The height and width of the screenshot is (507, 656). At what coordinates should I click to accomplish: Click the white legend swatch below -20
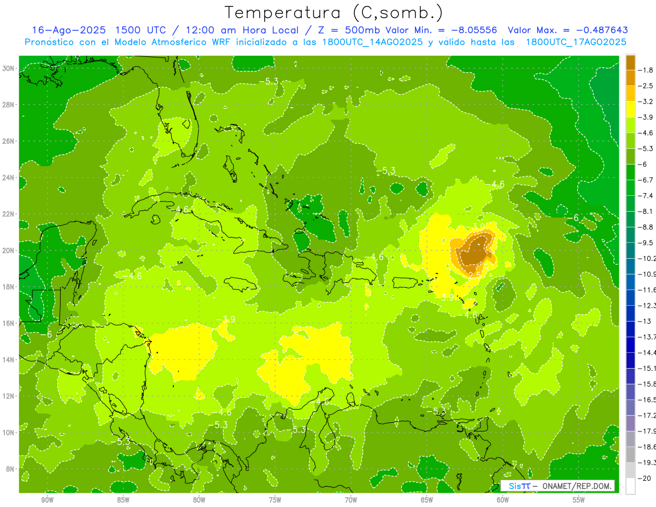pyautogui.click(x=630, y=486)
